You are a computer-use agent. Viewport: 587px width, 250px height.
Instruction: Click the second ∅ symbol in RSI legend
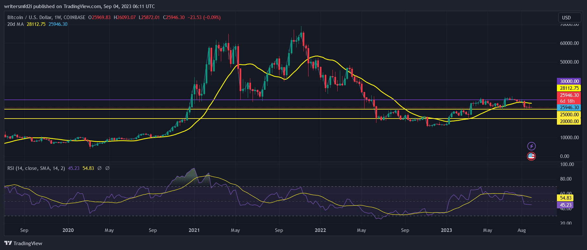tap(107, 168)
